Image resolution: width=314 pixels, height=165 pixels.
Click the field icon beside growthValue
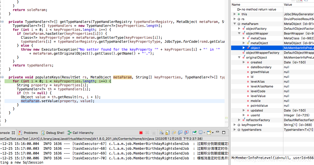pyautogui.click(x=248, y=72)
